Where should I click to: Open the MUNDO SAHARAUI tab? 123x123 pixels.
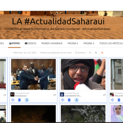click(x=52, y=43)
